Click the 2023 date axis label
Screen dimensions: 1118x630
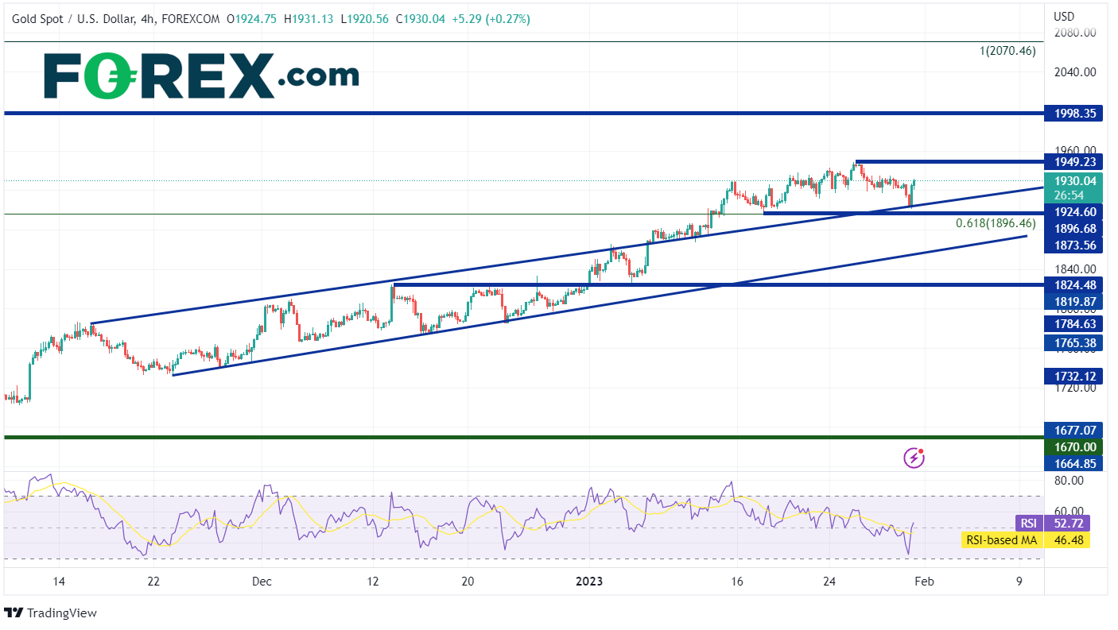pyautogui.click(x=588, y=581)
